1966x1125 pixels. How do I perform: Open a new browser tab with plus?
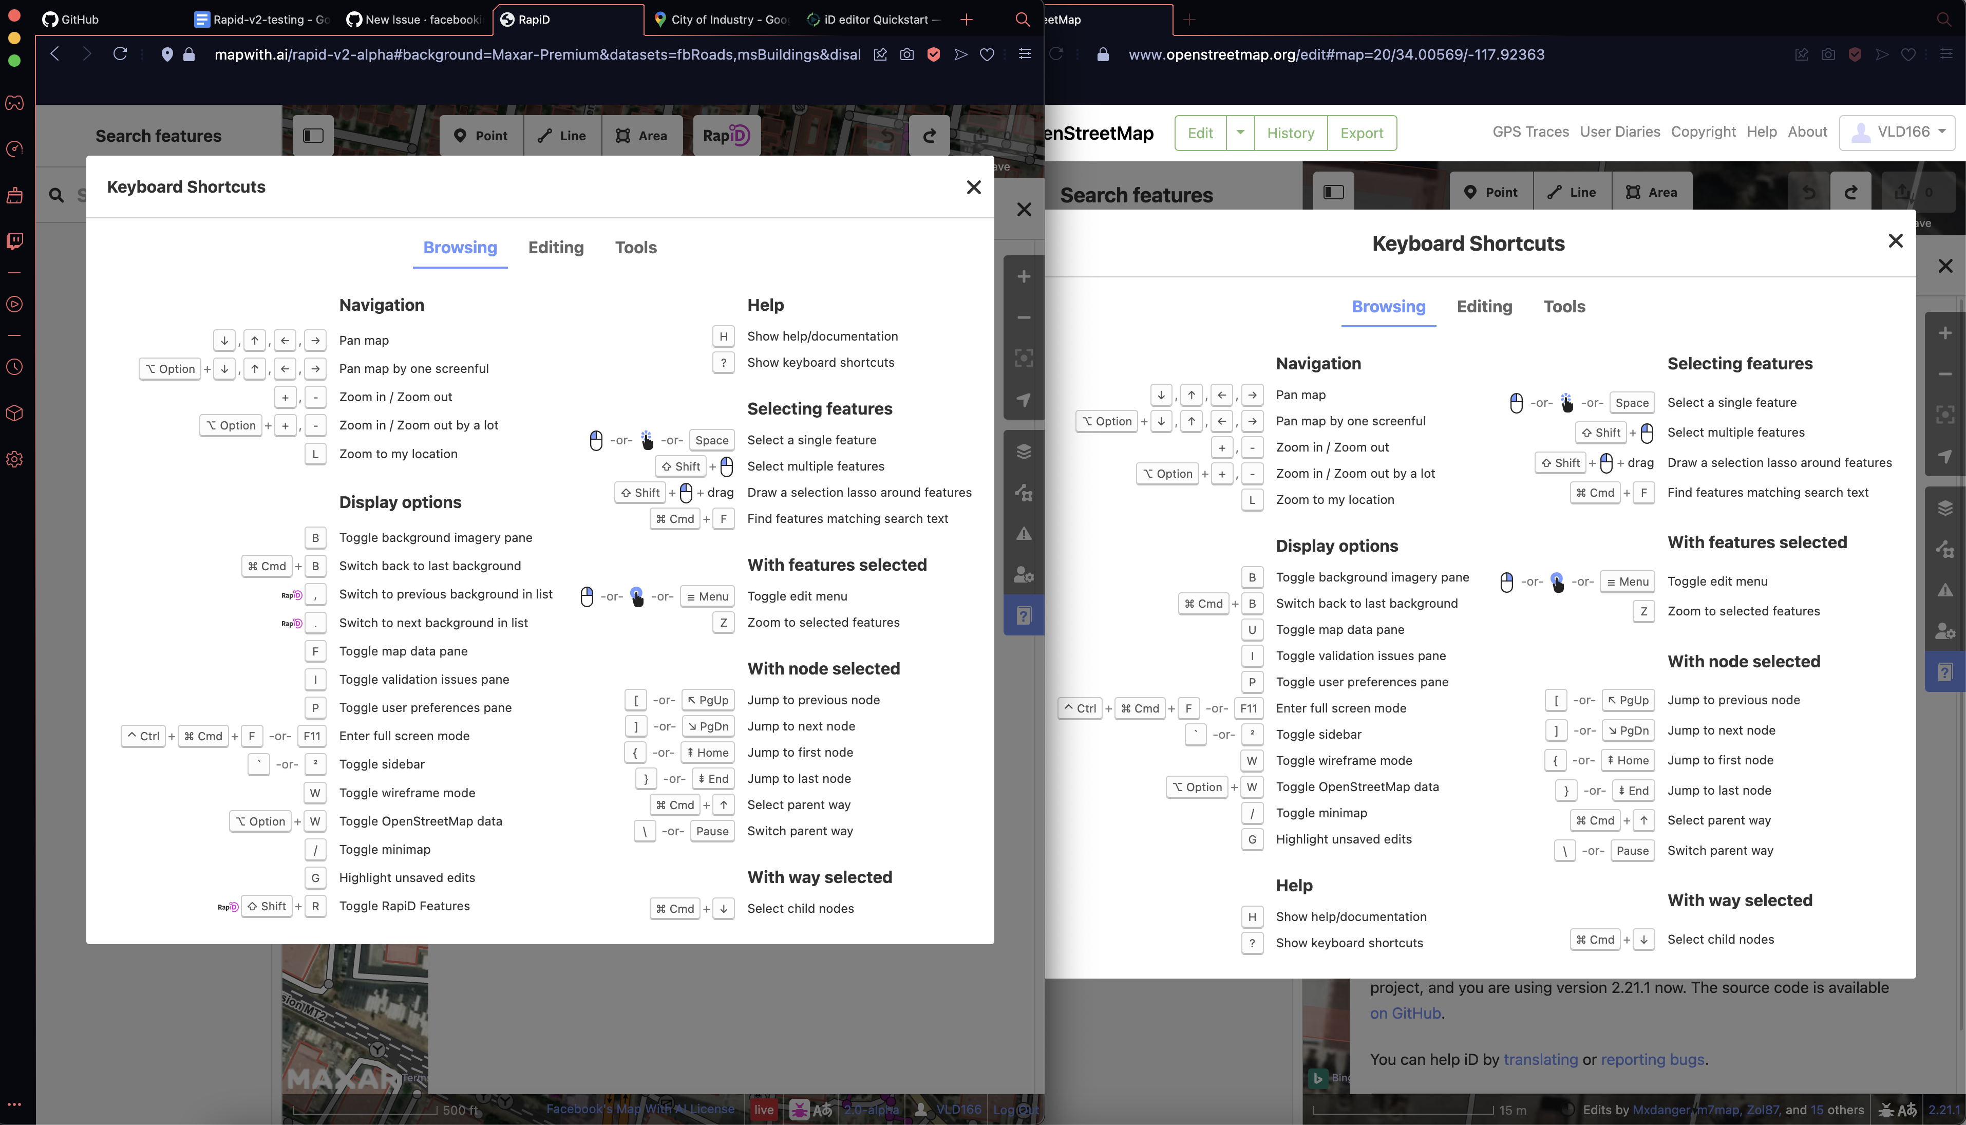pyautogui.click(x=967, y=20)
